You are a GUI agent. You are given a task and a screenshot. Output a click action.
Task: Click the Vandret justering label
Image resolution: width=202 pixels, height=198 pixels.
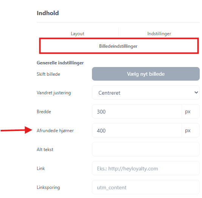pos(54,93)
